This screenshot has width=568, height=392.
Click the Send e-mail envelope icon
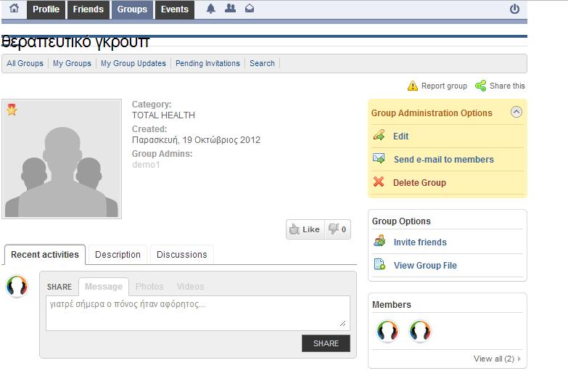[x=379, y=158]
